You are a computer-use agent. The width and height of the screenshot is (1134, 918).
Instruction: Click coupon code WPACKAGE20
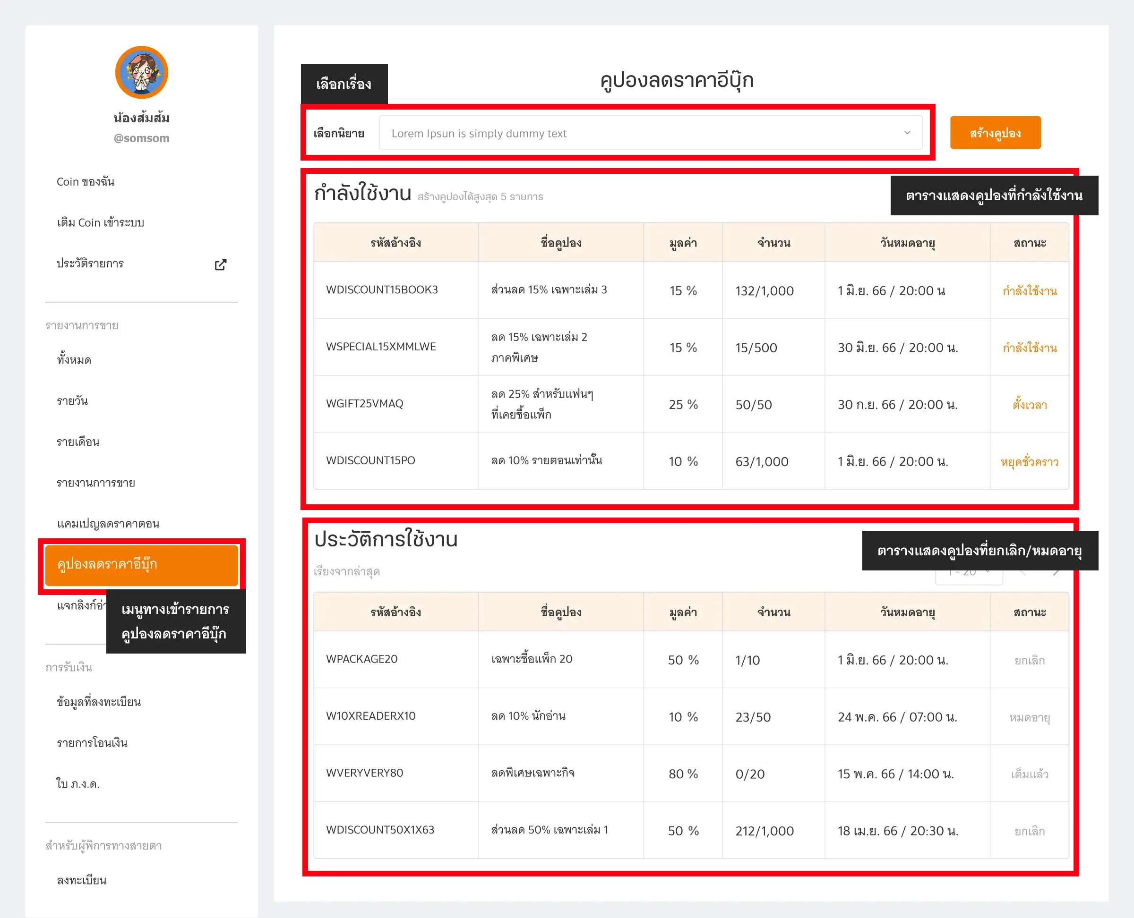pos(362,659)
